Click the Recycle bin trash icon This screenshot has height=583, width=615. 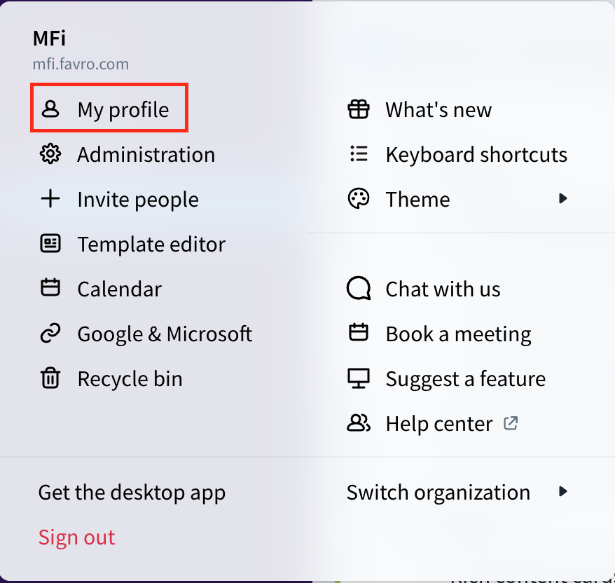(x=50, y=378)
